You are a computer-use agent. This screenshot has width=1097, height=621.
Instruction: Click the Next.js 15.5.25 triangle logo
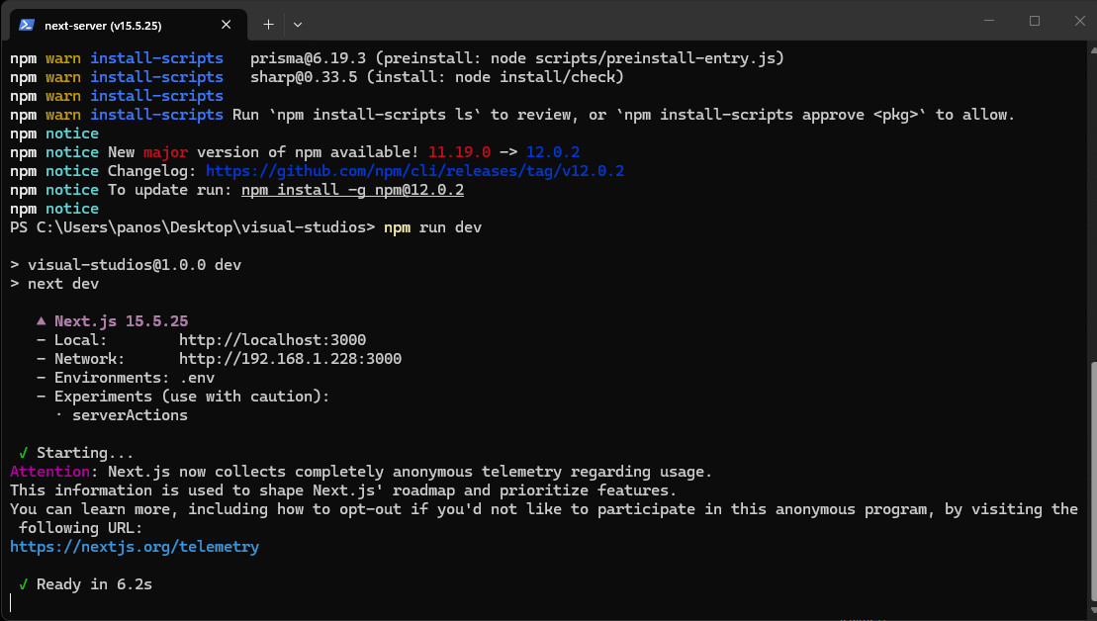click(42, 321)
